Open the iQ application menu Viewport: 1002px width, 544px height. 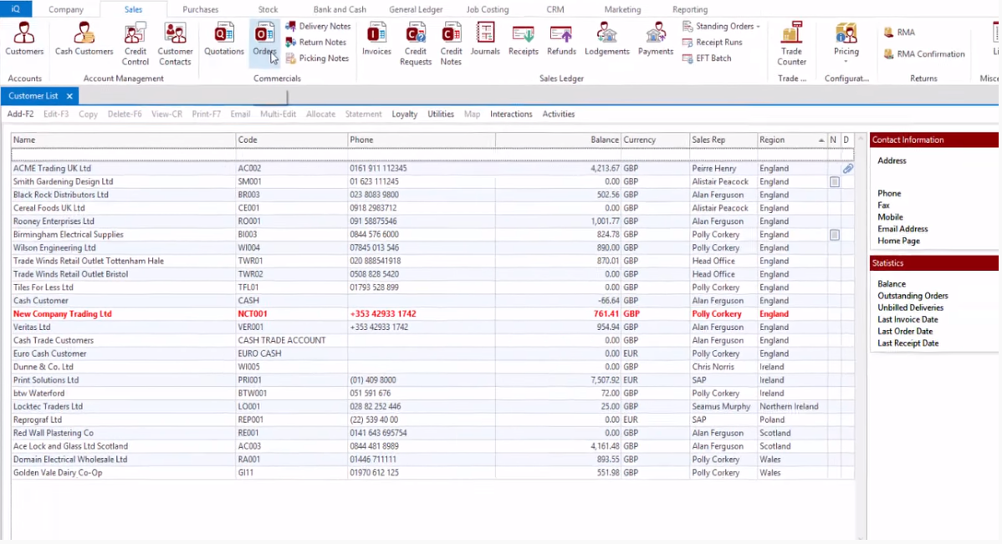pyautogui.click(x=15, y=9)
